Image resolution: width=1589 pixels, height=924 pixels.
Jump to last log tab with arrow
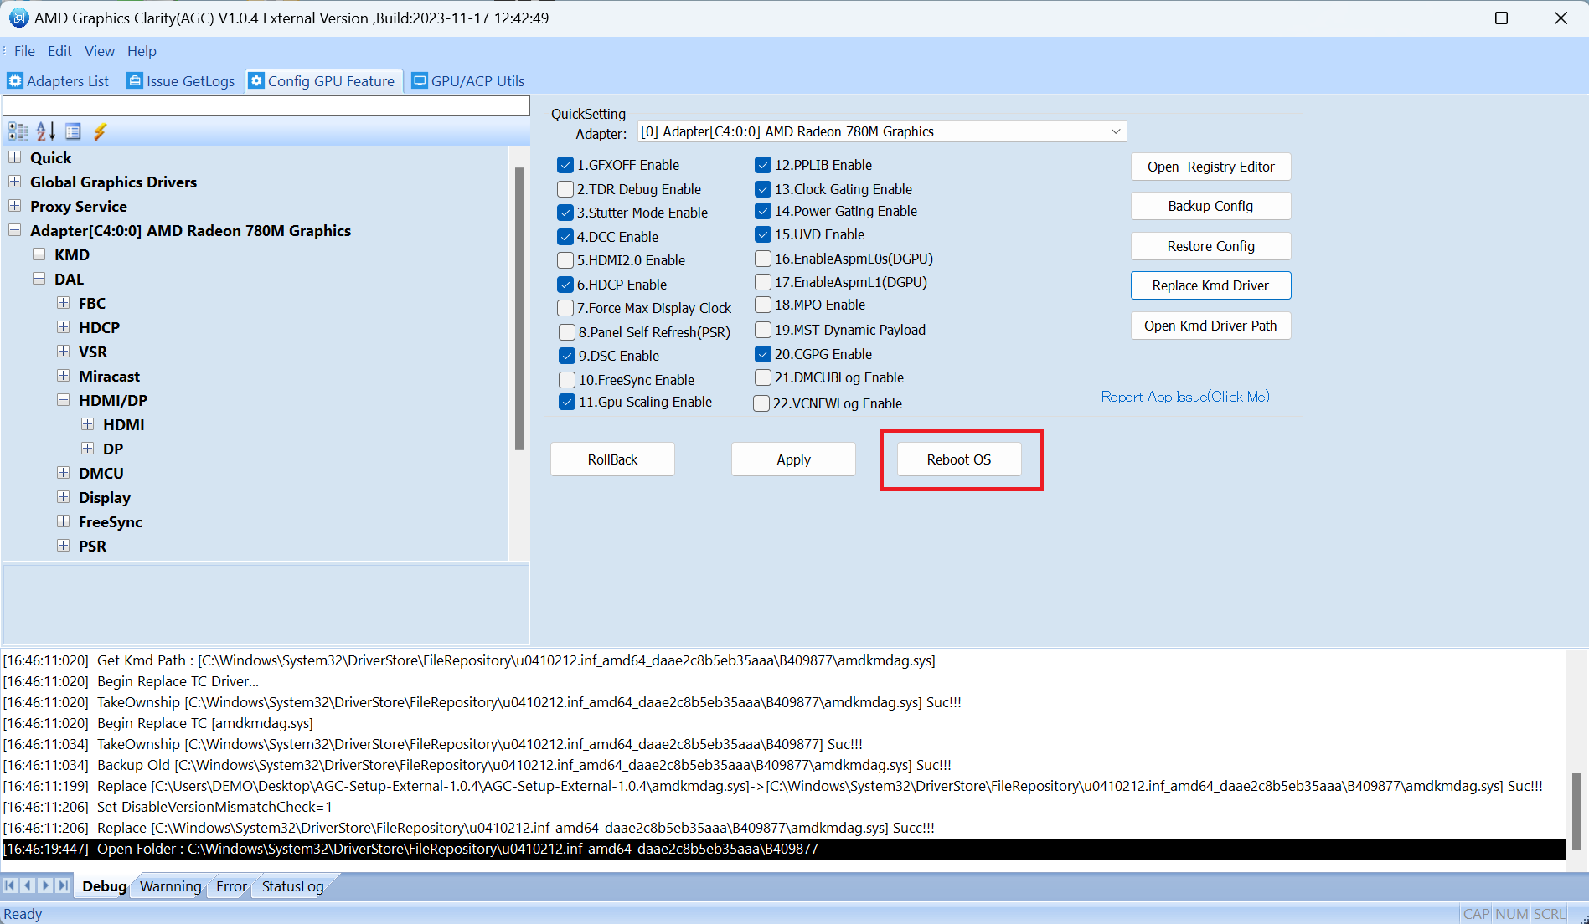pos(63,885)
